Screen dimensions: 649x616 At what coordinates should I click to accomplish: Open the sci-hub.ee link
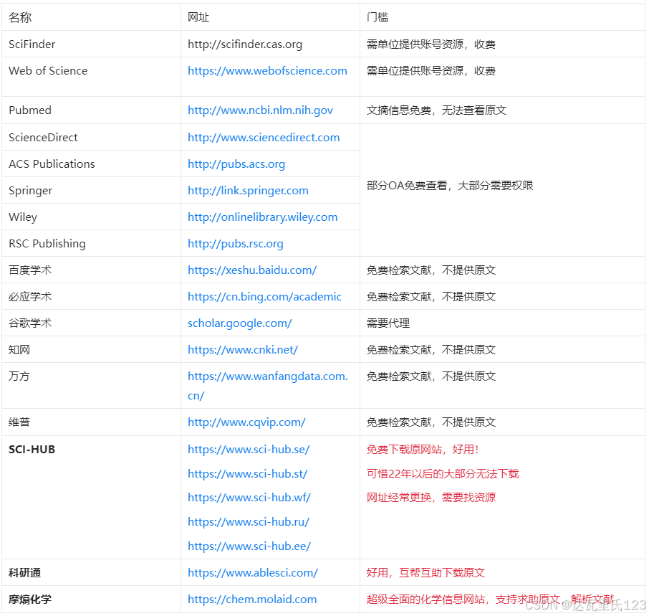[249, 546]
